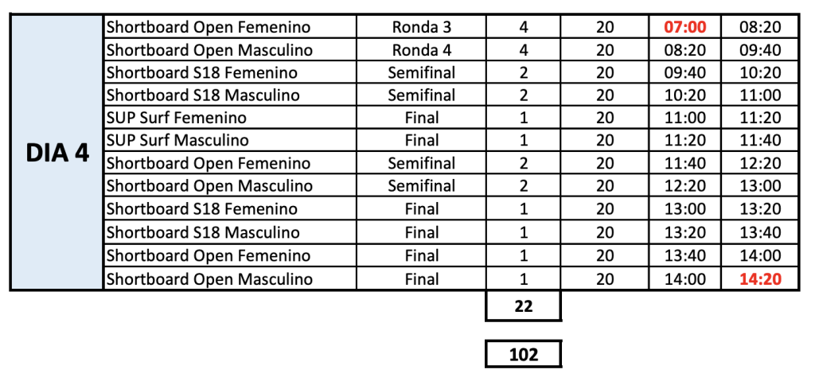The width and height of the screenshot is (815, 385).
Task: Select the 11:00 start time cell
Action: tap(685, 118)
